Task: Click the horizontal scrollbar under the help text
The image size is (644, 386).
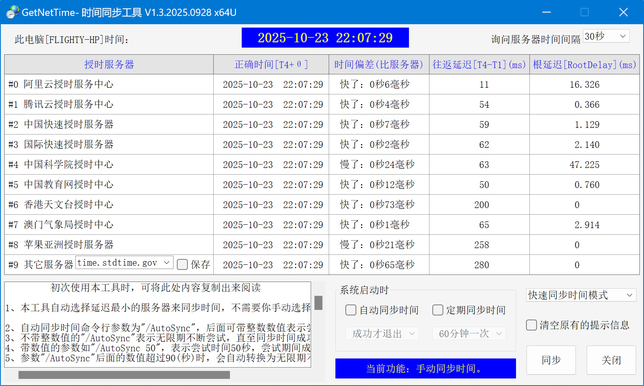Action: coord(124,375)
